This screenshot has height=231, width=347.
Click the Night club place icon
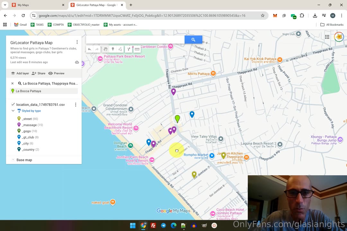tap(298, 34)
